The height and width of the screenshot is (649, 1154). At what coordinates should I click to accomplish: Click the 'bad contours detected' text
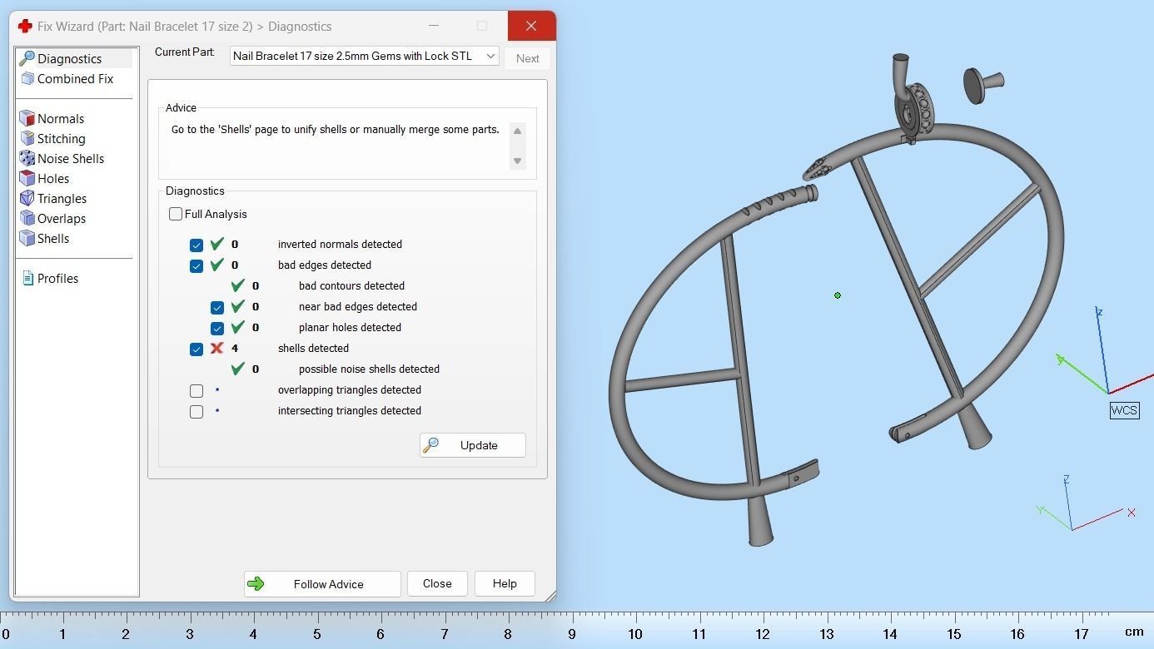click(x=351, y=286)
